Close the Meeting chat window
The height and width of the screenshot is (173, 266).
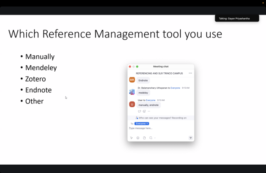tap(130, 67)
